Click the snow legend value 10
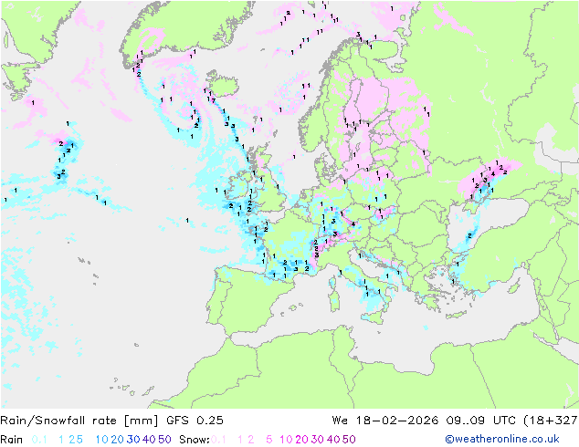The height and width of the screenshot is (447, 579). coord(286,440)
